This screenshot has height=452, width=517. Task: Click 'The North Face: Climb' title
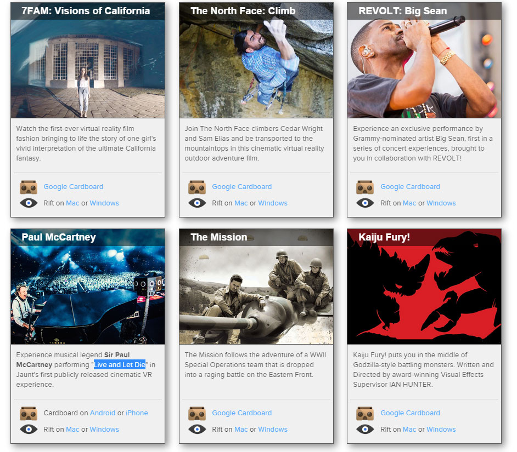coord(243,11)
